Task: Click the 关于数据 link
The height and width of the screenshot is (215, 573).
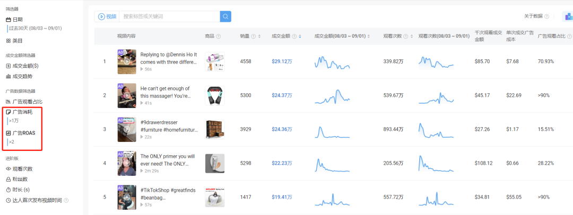Action: tap(533, 16)
